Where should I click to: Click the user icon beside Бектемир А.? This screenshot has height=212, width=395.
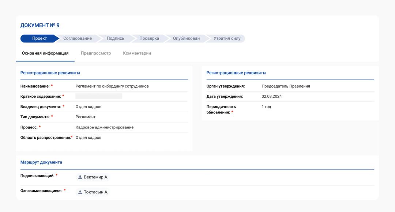click(80, 177)
